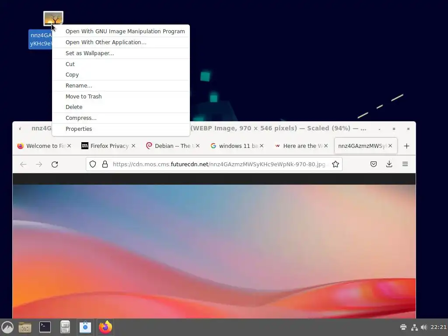Close the Here are the W tab
The image size is (448, 336).
point(326,146)
